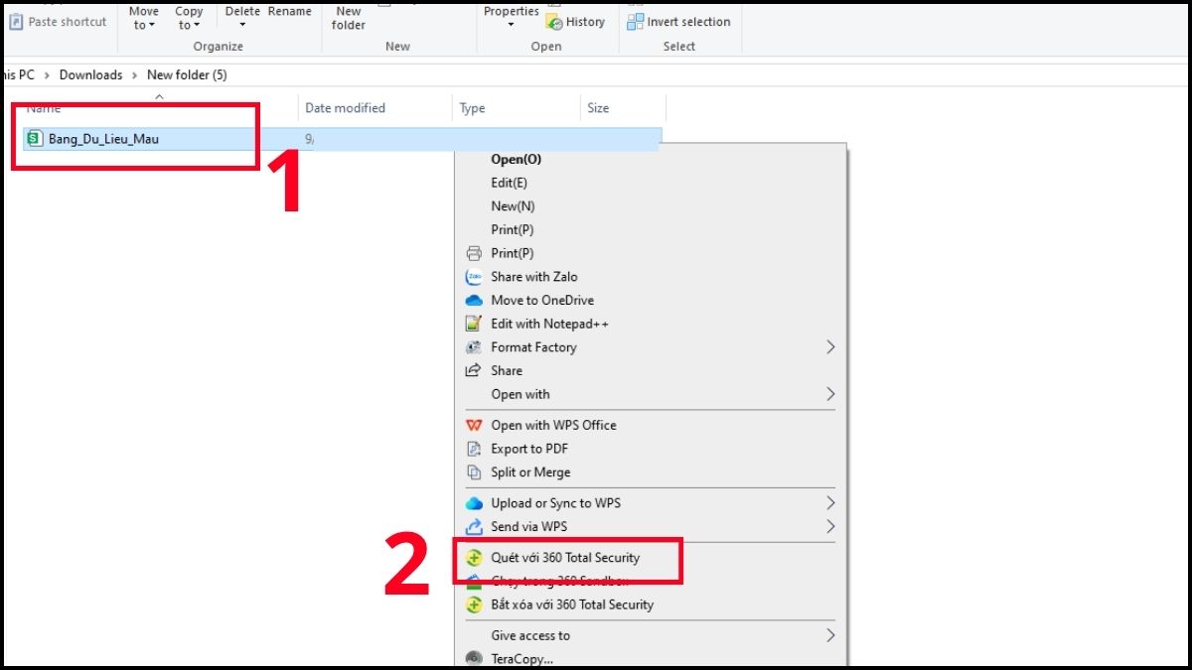
Task: Click the 360 icon for Bắt xóa với 360 Total Security
Action: coord(474,604)
